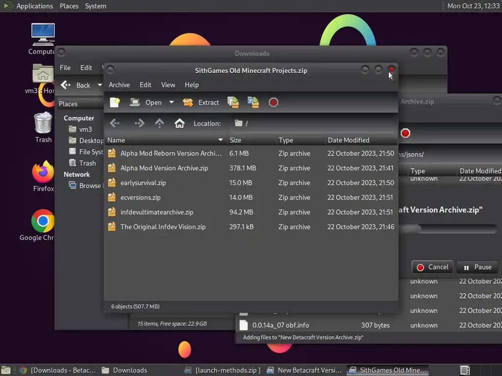Open the View menu in archive manager
The width and height of the screenshot is (502, 376).
click(168, 85)
